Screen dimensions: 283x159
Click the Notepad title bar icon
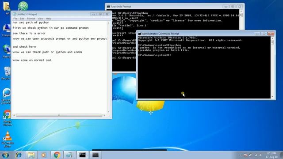(x=14, y=14)
